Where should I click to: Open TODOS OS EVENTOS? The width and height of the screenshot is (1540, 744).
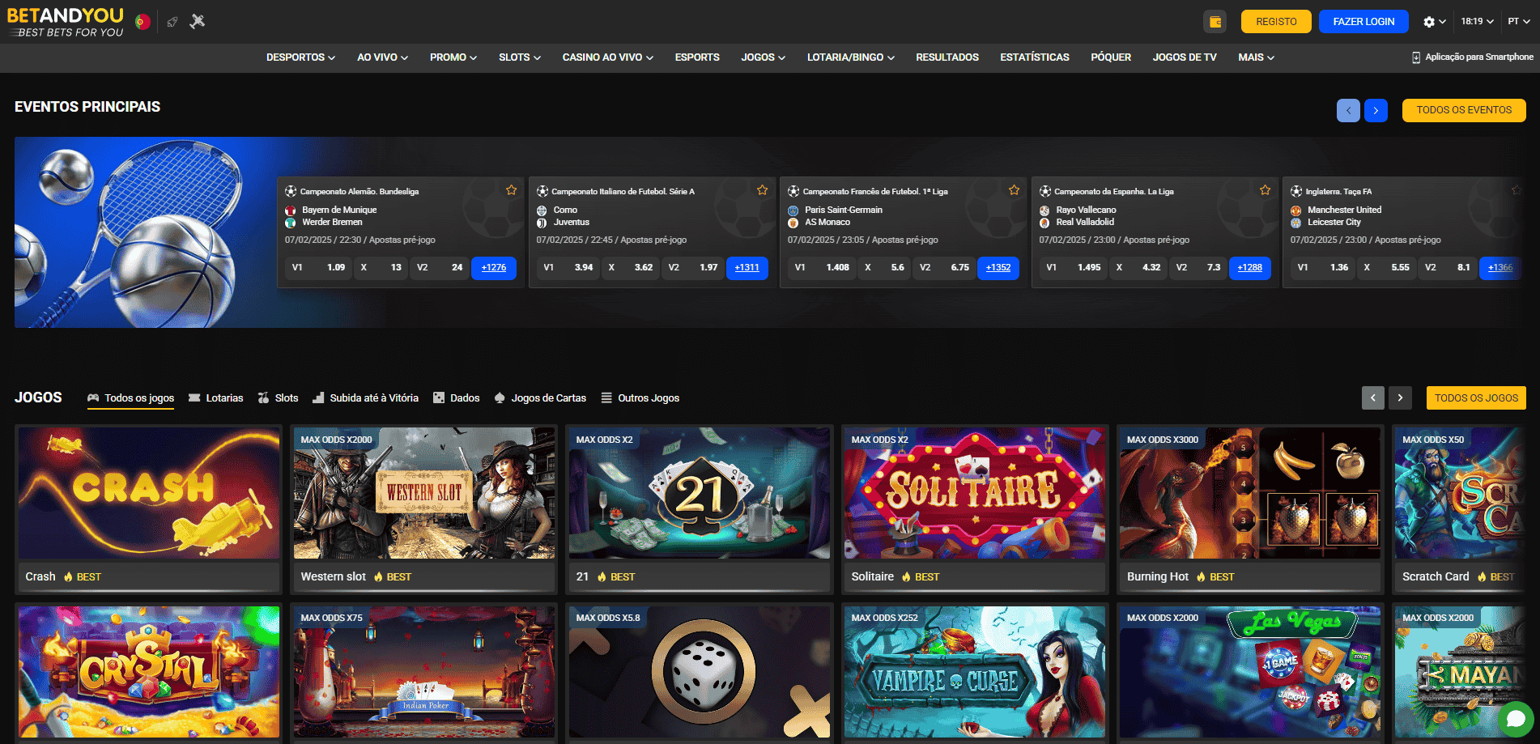1463,109
